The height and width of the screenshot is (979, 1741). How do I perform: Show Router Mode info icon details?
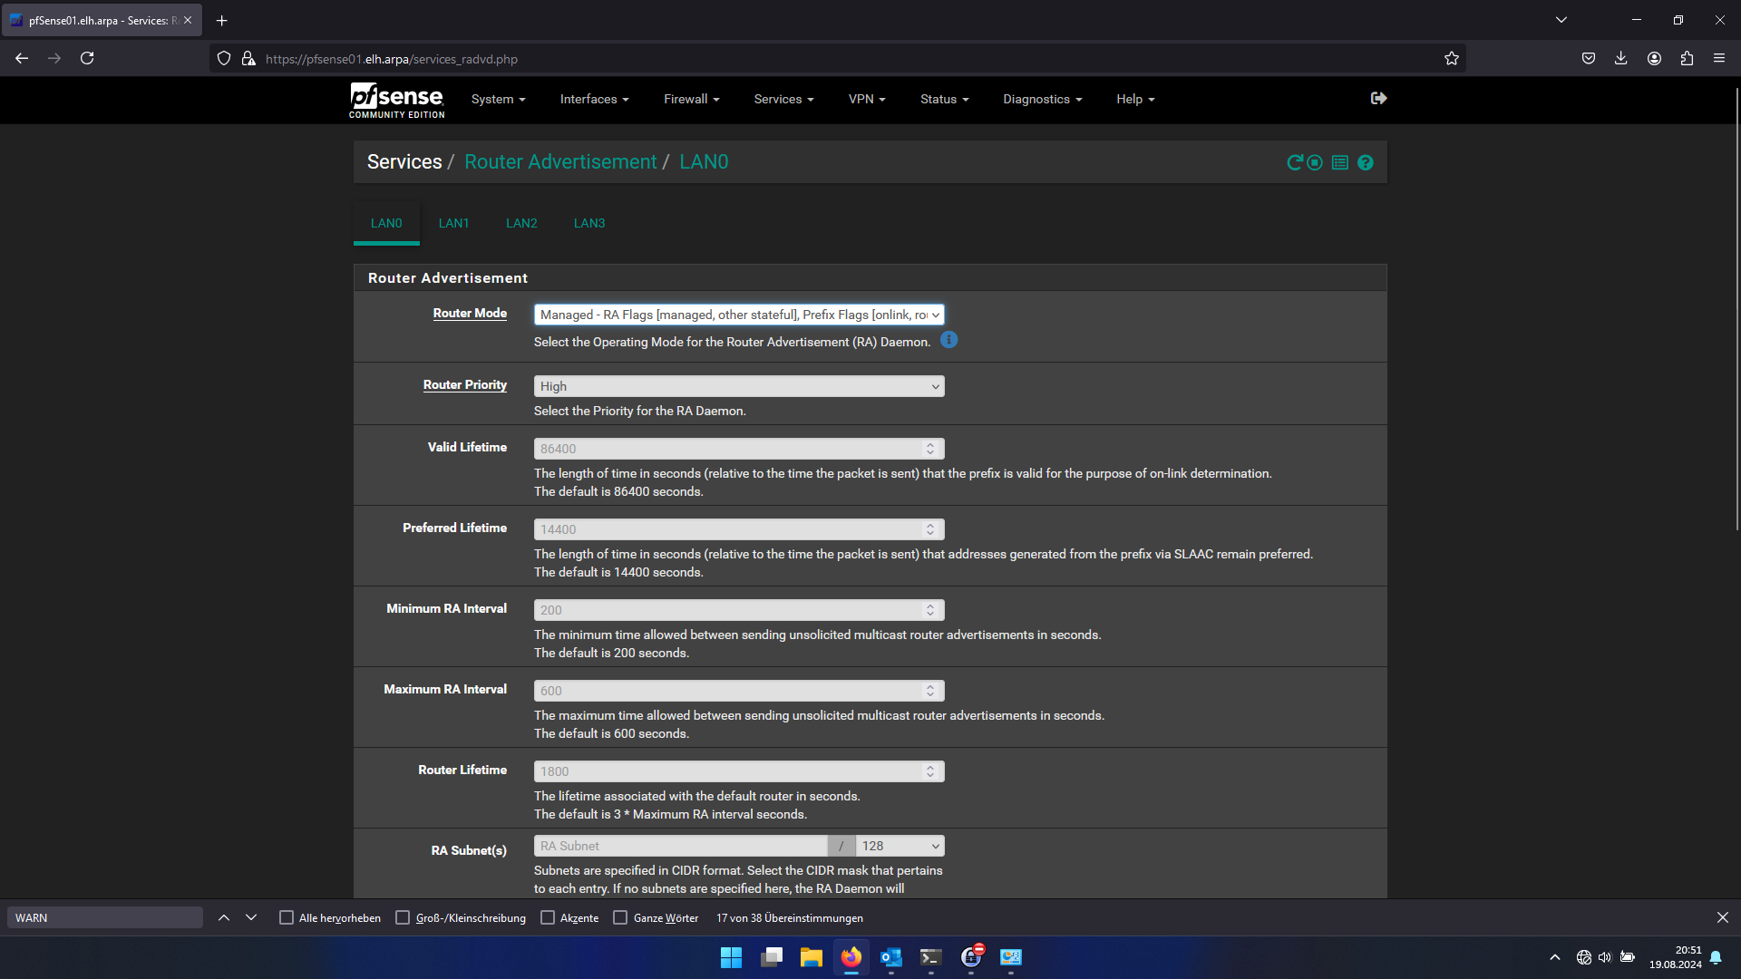pyautogui.click(x=948, y=340)
